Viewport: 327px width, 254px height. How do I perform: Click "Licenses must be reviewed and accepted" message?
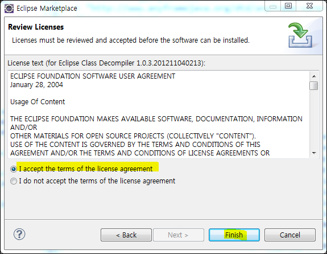point(131,40)
